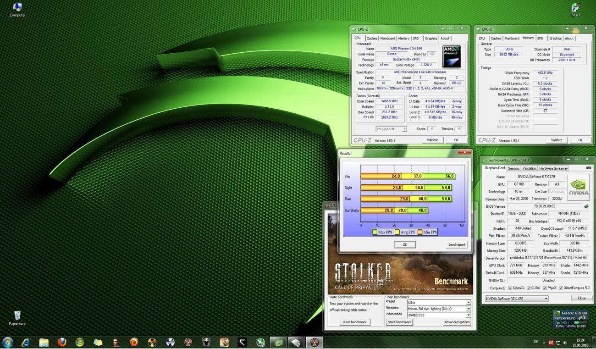Open the sticky notes taskbar icon
Viewport: 596px width, 349px height.
pyautogui.click(x=98, y=342)
